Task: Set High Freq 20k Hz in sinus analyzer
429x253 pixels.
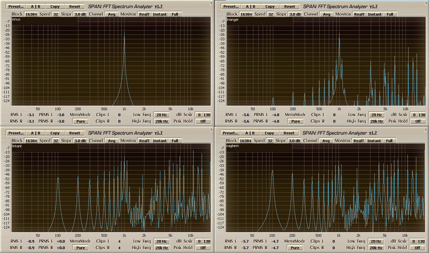Action: coord(162,121)
